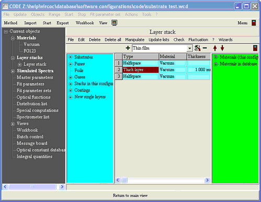Open the Export menu
This screenshot has width=261, height=202.
tap(63, 23)
